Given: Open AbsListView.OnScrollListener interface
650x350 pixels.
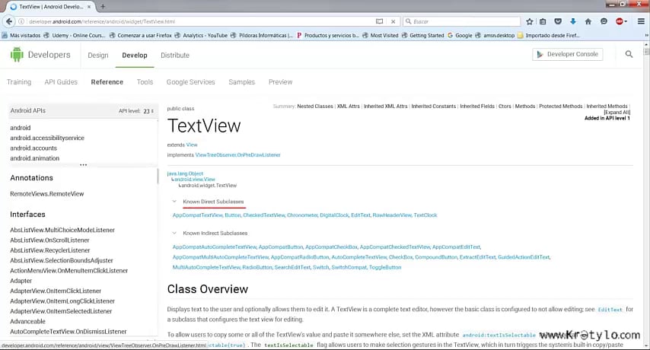Looking at the screenshot, I should tap(49, 240).
